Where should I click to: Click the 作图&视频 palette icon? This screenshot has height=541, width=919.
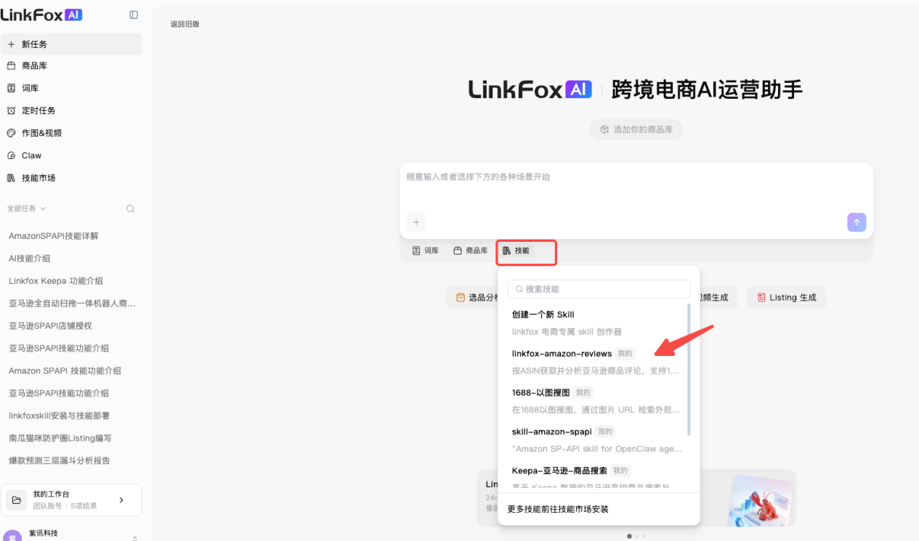tap(11, 134)
